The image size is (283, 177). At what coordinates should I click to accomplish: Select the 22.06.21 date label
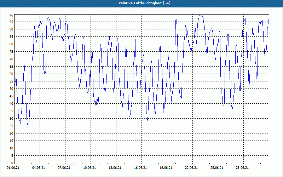coord(191,168)
